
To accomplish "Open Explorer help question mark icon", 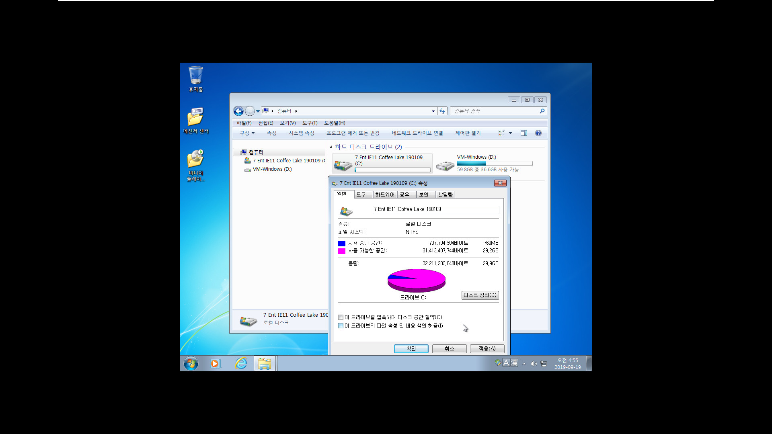I will [x=538, y=133].
